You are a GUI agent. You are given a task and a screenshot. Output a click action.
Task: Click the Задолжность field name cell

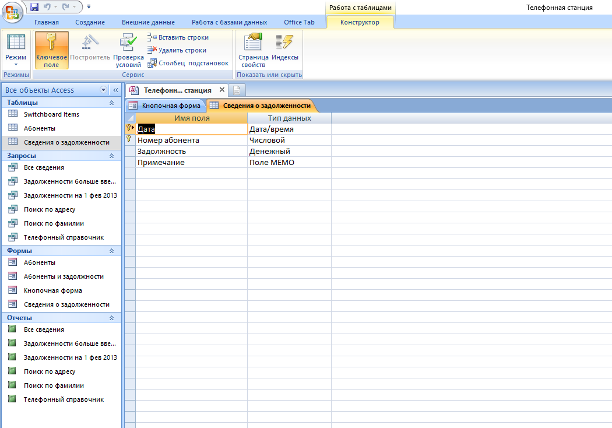click(192, 152)
